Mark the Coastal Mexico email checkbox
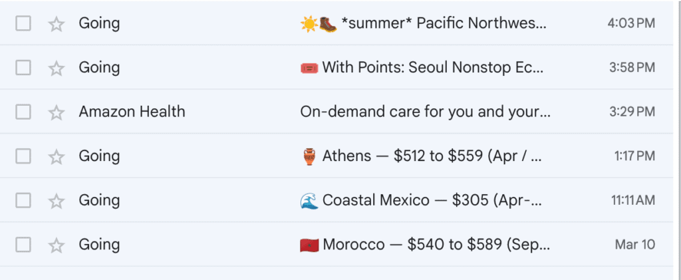Viewport: 681px width, 280px height. tap(23, 201)
